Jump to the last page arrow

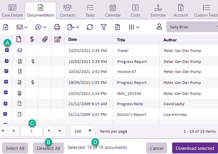pos(60,131)
